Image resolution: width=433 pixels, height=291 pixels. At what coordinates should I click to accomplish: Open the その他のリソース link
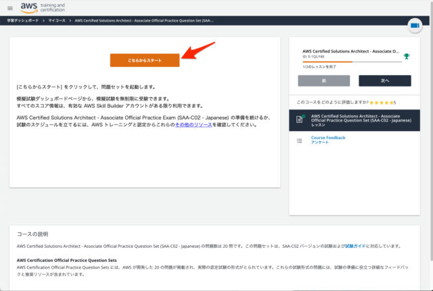pos(193,125)
